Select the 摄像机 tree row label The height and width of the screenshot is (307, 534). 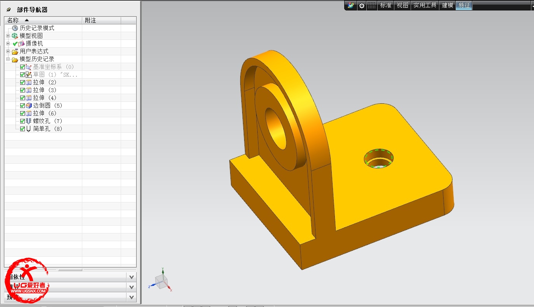coord(34,43)
